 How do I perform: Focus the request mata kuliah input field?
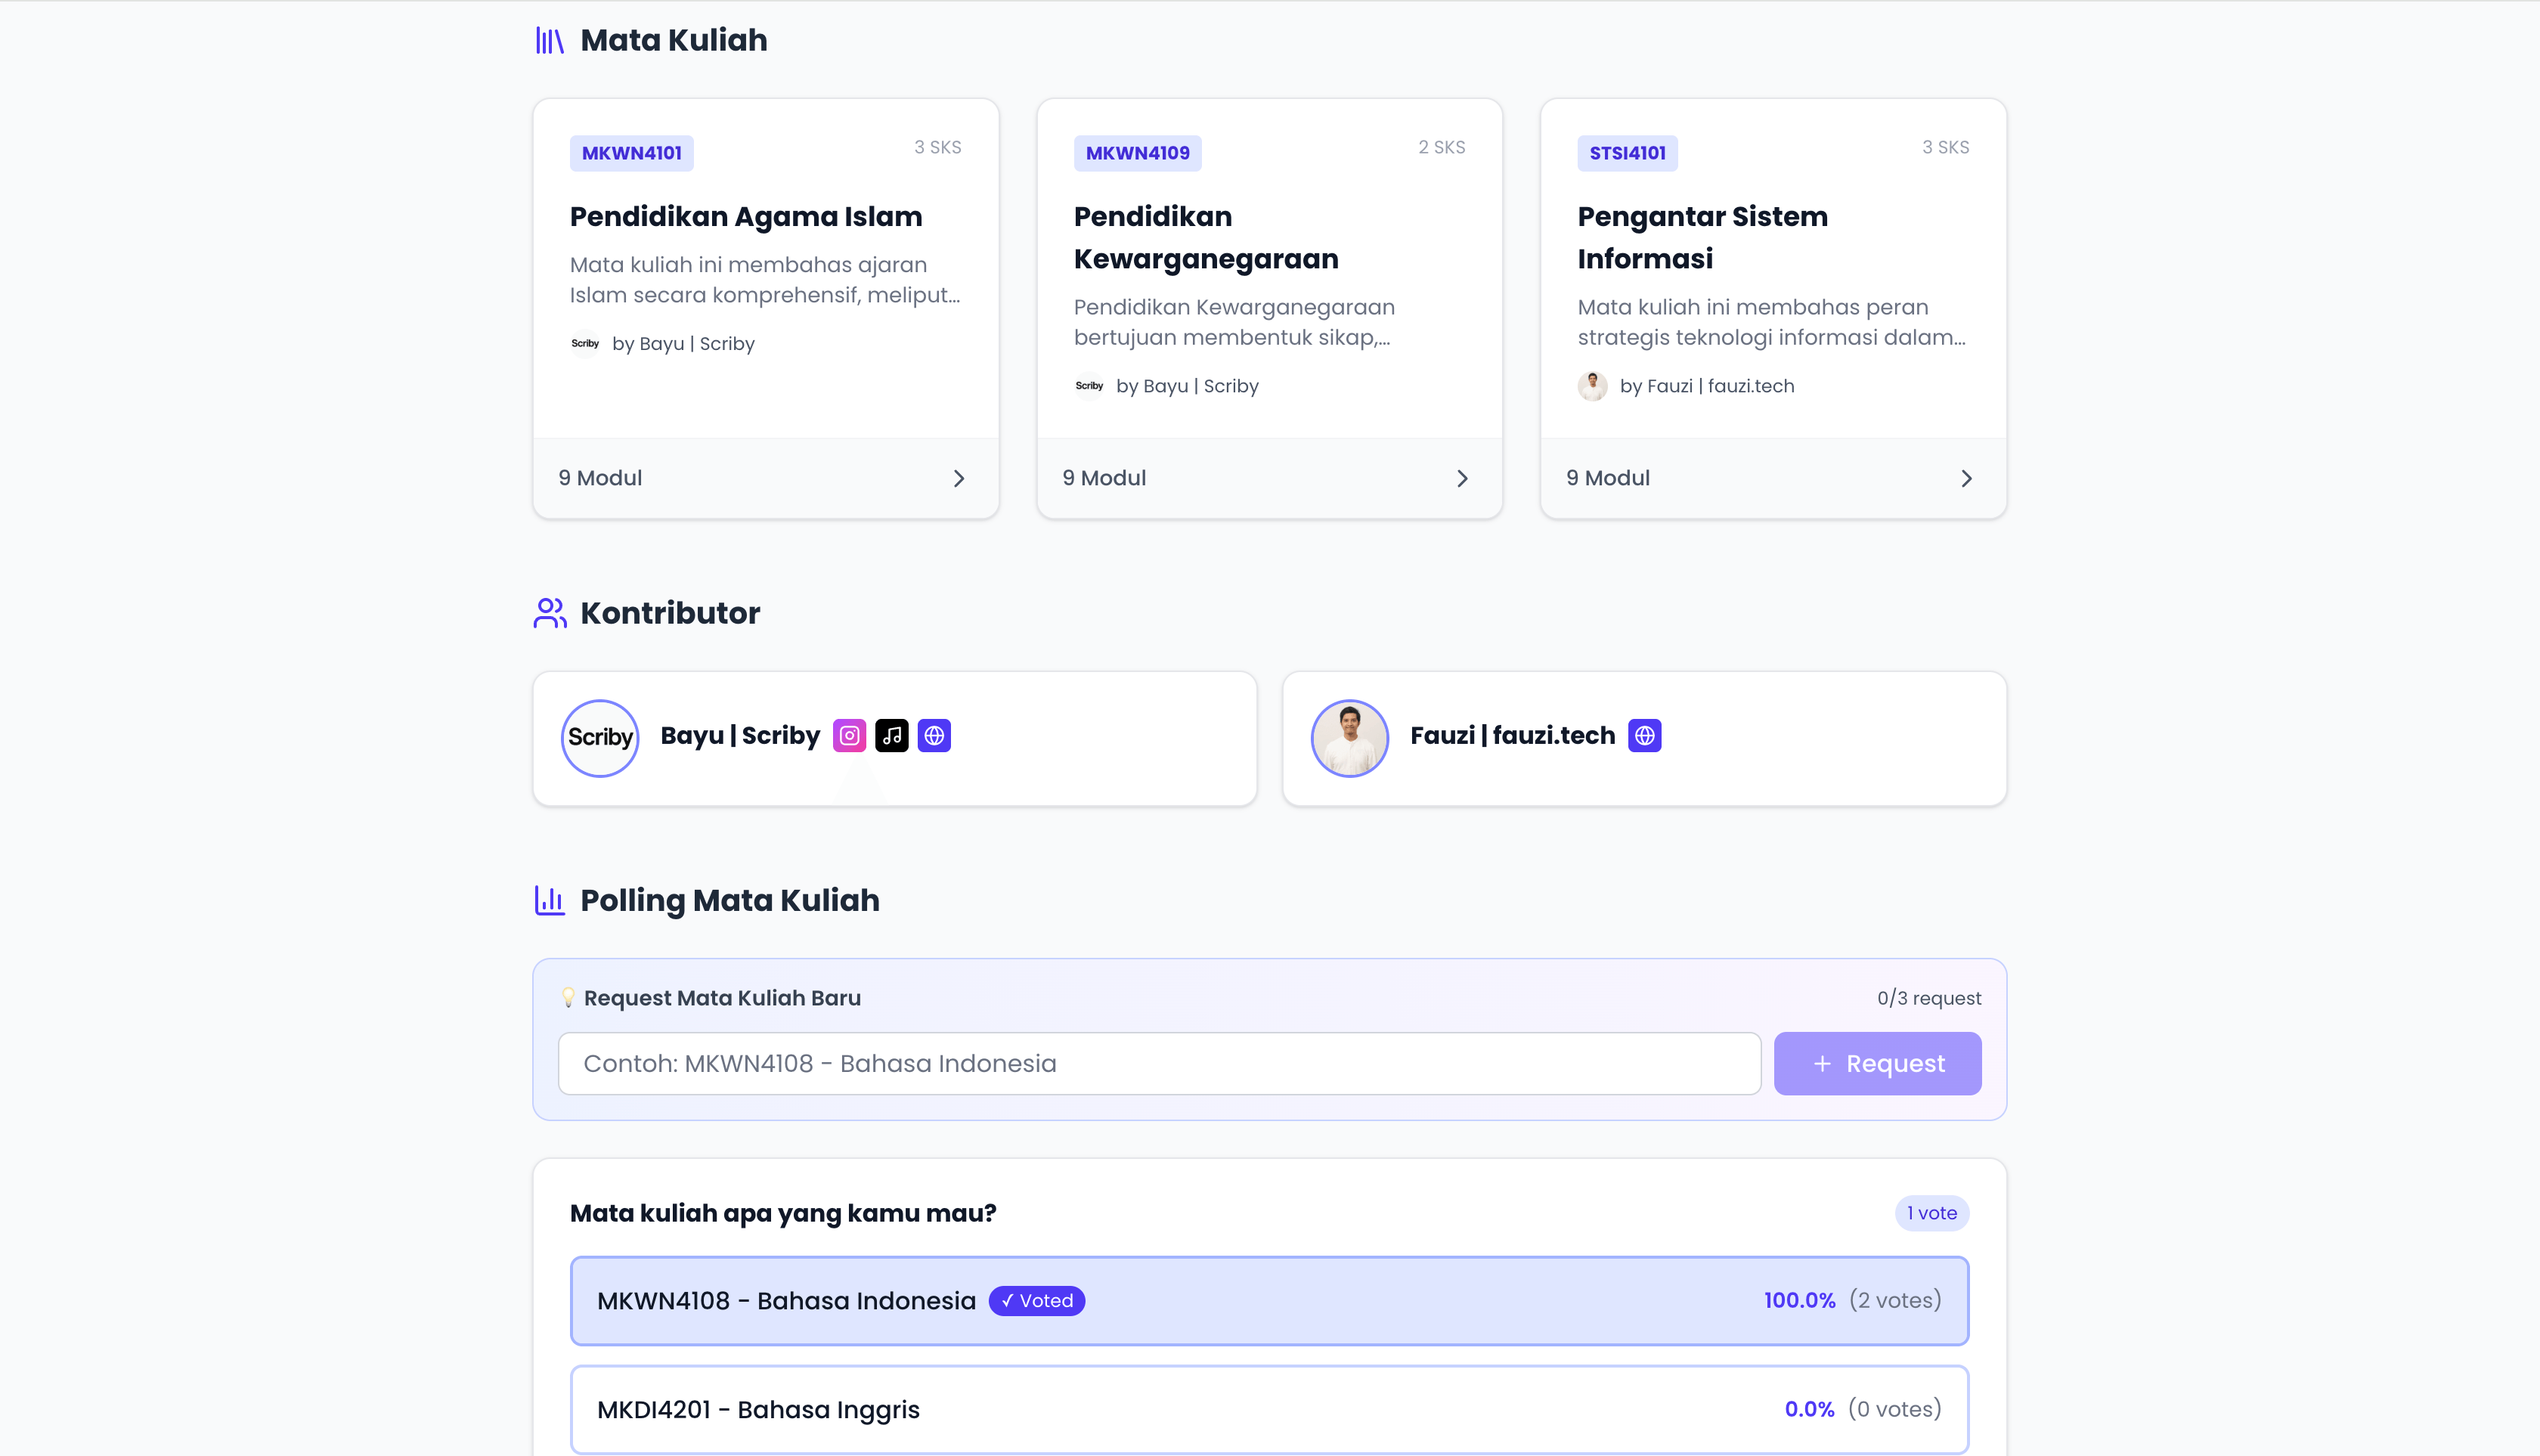[1159, 1063]
